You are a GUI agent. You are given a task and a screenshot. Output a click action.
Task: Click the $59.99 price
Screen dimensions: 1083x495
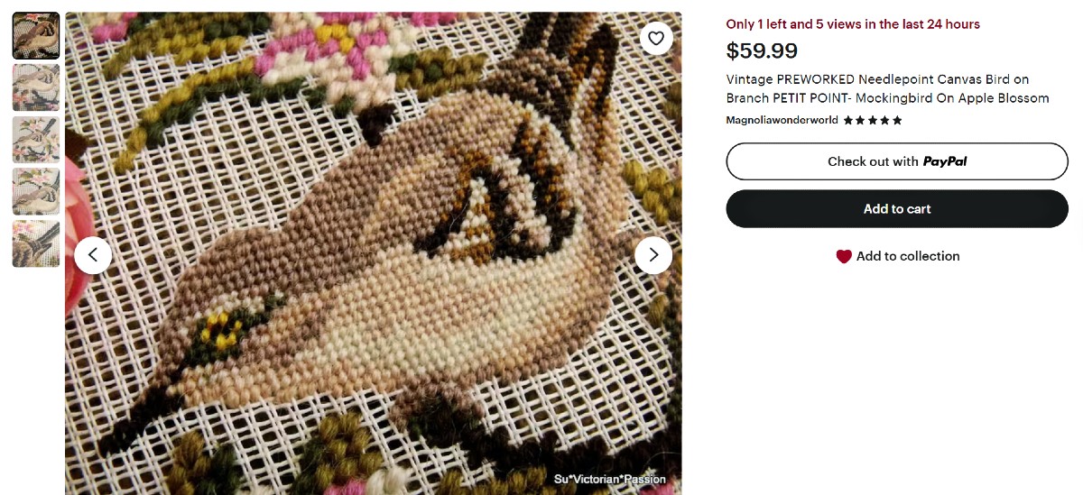(x=762, y=51)
